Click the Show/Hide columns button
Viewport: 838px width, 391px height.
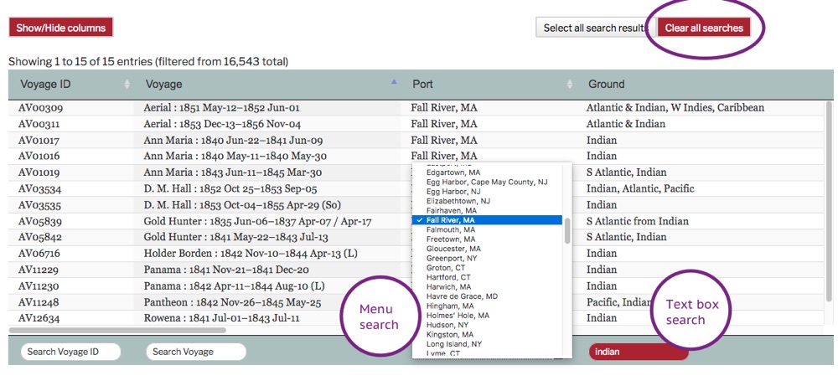click(61, 28)
